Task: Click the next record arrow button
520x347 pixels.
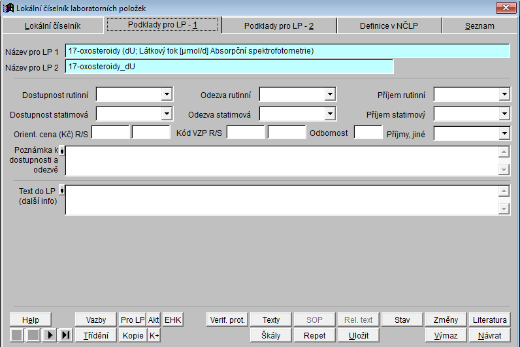Action: pyautogui.click(x=50, y=335)
